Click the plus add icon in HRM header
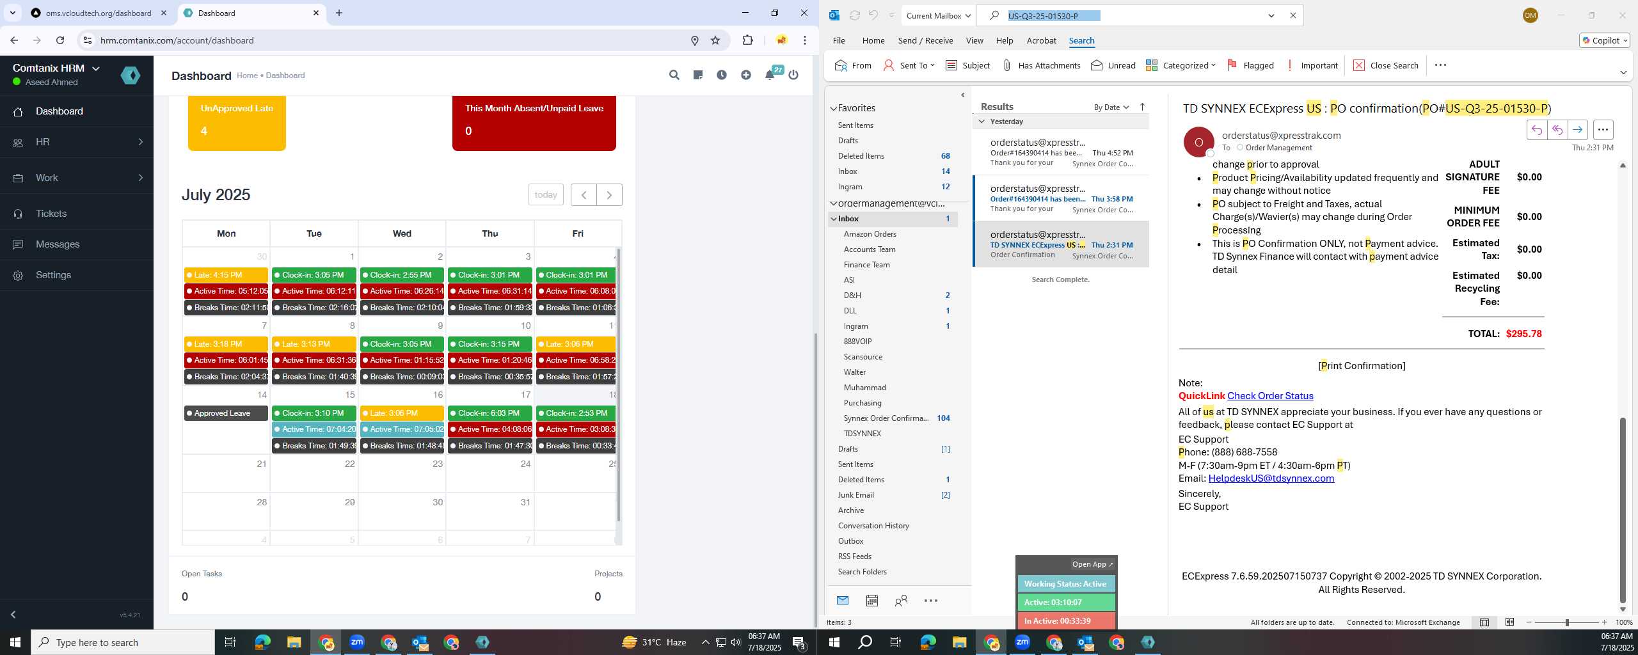This screenshot has width=1638, height=655. pyautogui.click(x=746, y=75)
